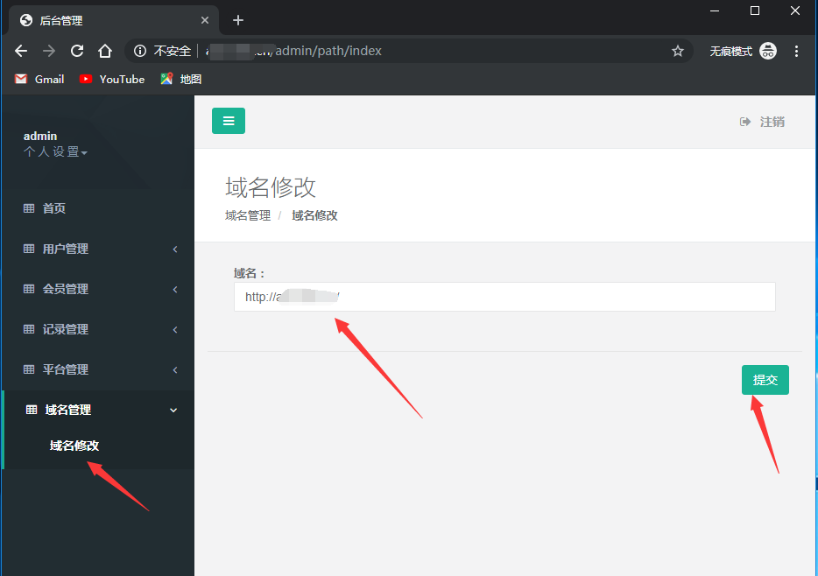Click the 平台管理 chevron arrow
This screenshot has height=576, width=818.
tap(175, 370)
